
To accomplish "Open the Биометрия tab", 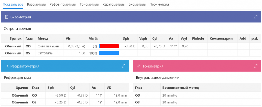I will (137, 5).
